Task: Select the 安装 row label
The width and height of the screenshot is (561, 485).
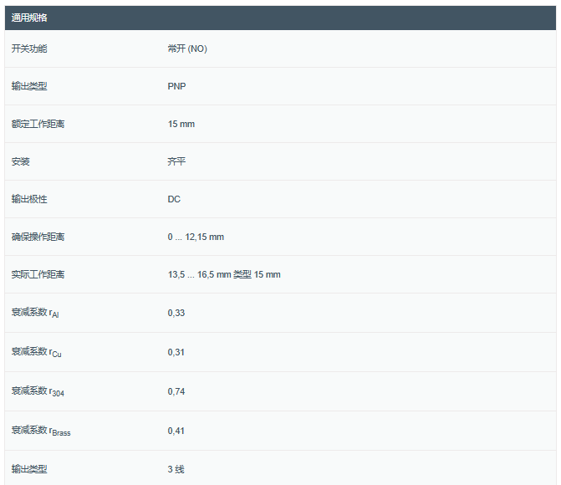Action: pyautogui.click(x=20, y=161)
